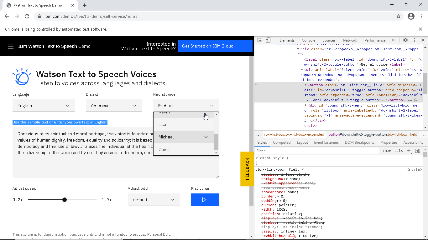The image size is (428, 240).
Task: Open the Event Listeners tab
Action: (x=326, y=142)
